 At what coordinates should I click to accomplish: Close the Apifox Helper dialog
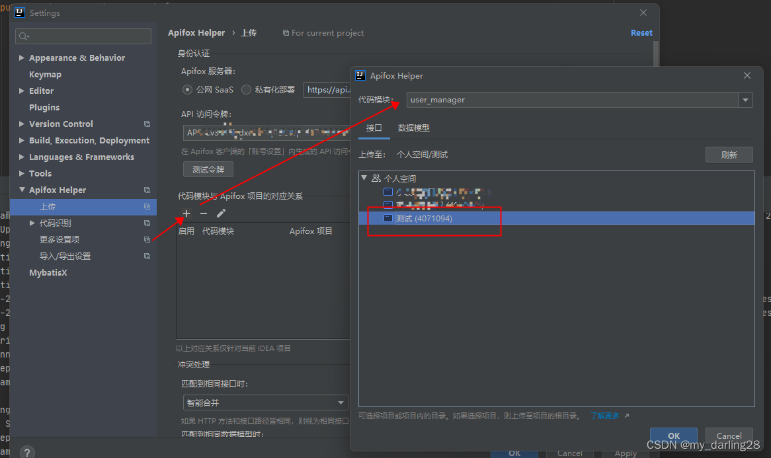[747, 75]
